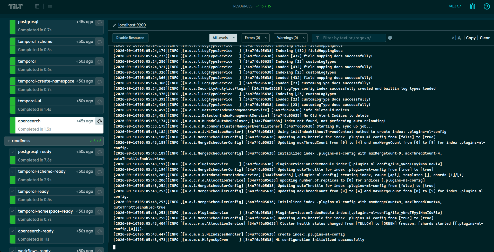Copy the log output
The image size is (494, 252).
tap(471, 38)
